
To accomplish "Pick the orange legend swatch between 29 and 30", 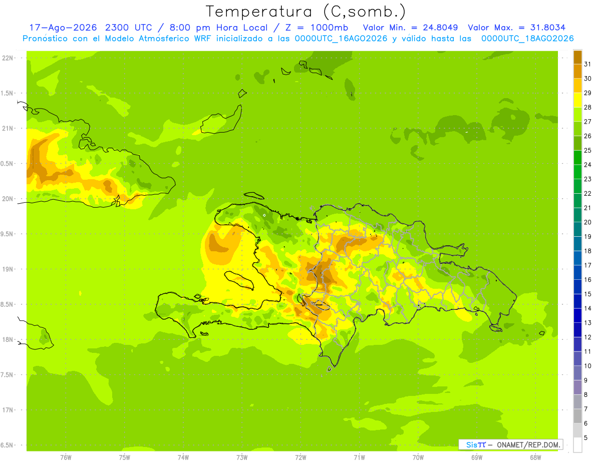I will [x=578, y=86].
